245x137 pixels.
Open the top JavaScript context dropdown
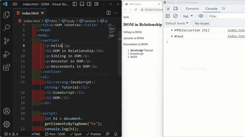(188, 16)
